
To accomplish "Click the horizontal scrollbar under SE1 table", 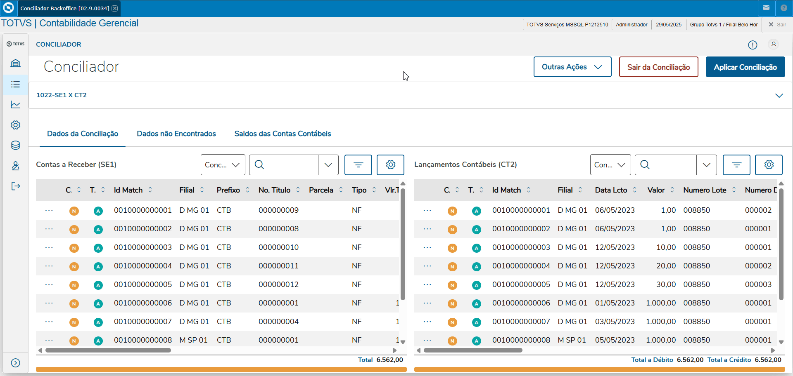I will tap(108, 350).
